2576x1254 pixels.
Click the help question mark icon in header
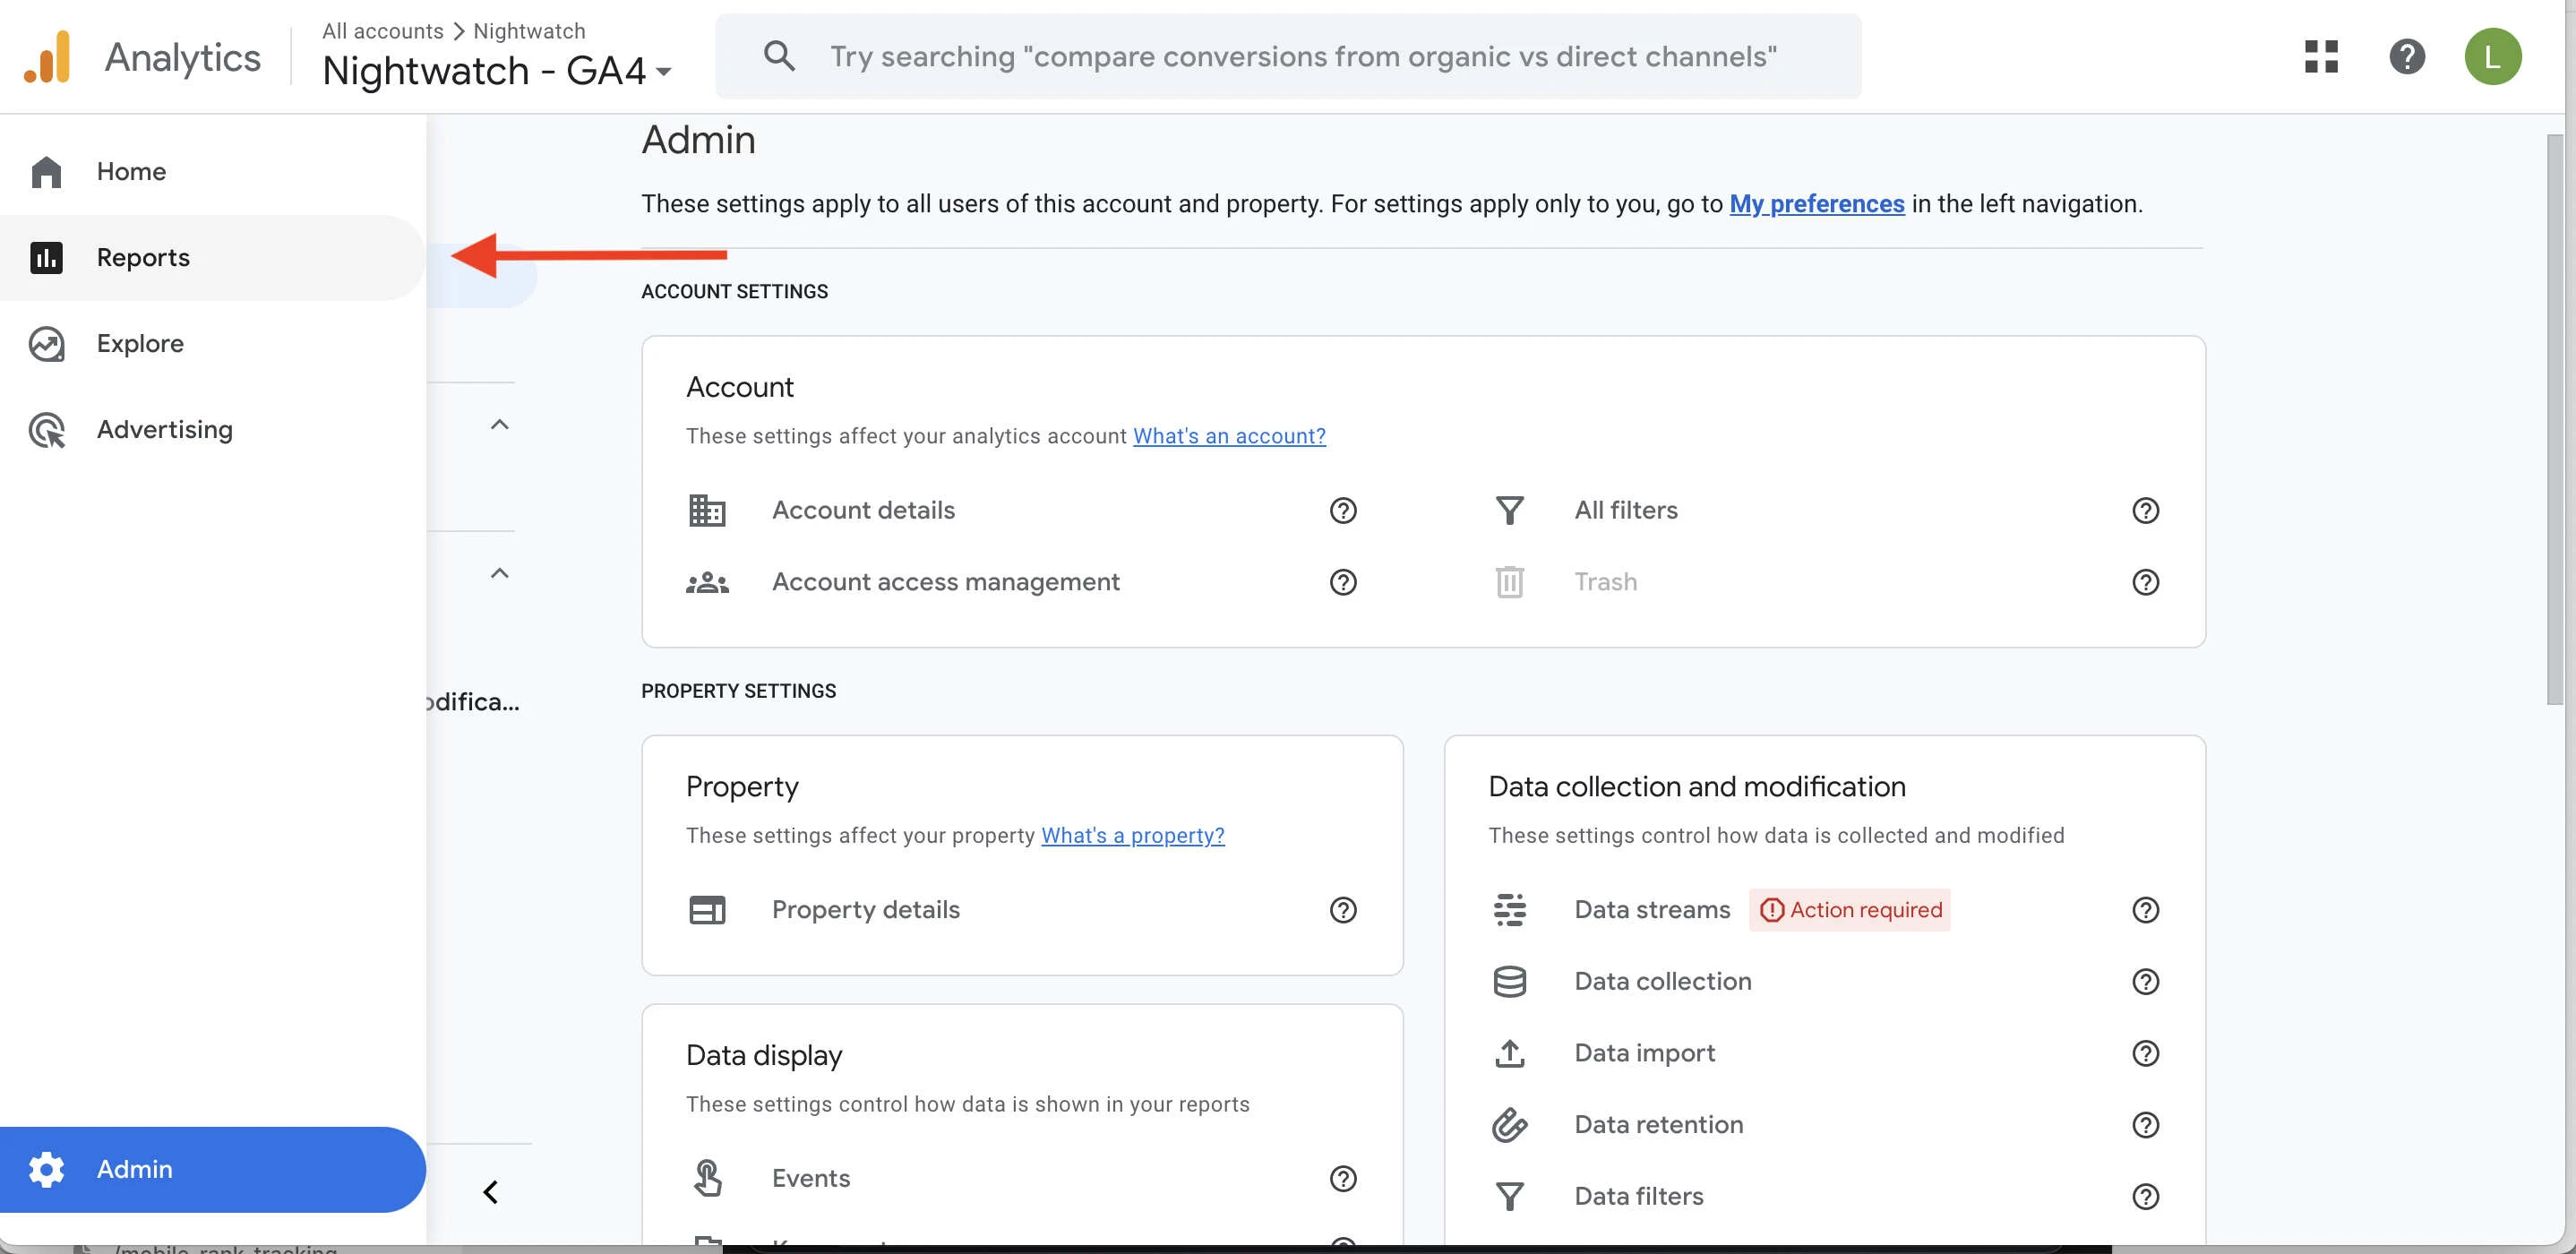click(2406, 57)
